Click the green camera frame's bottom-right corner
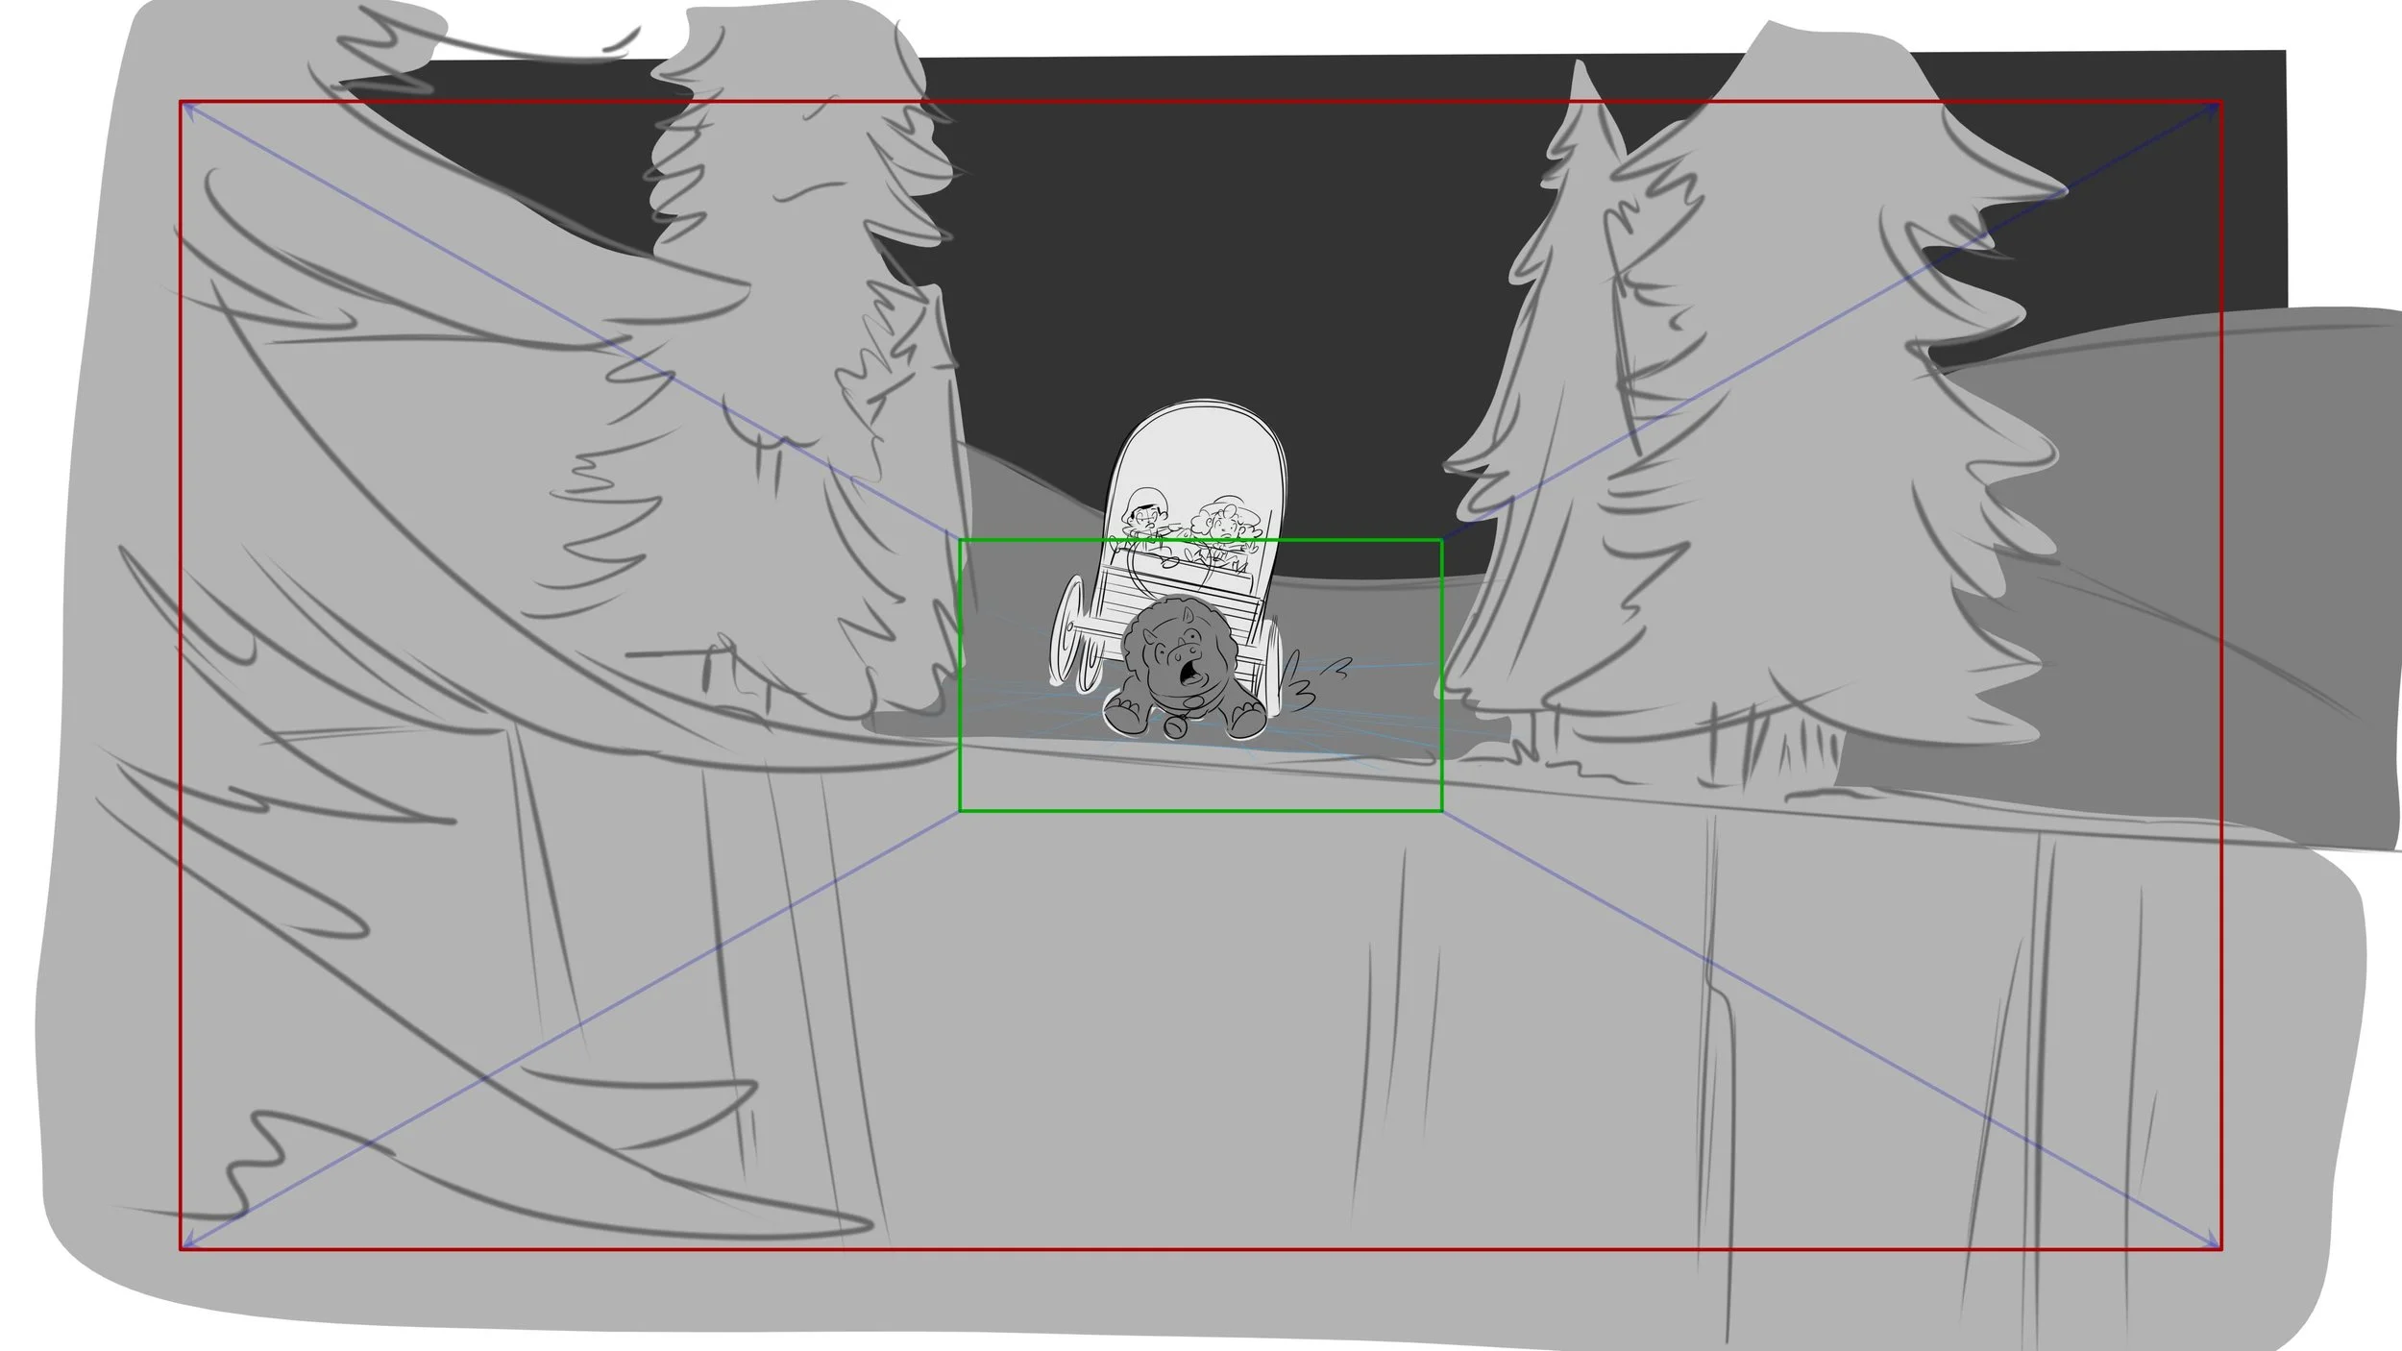The width and height of the screenshot is (2402, 1351). 1441,811
